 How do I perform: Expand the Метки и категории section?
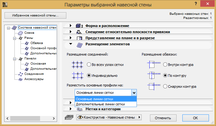[71, 109]
